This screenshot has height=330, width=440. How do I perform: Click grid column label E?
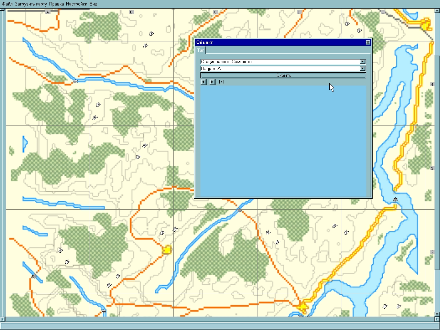pyautogui.click(x=383, y=12)
